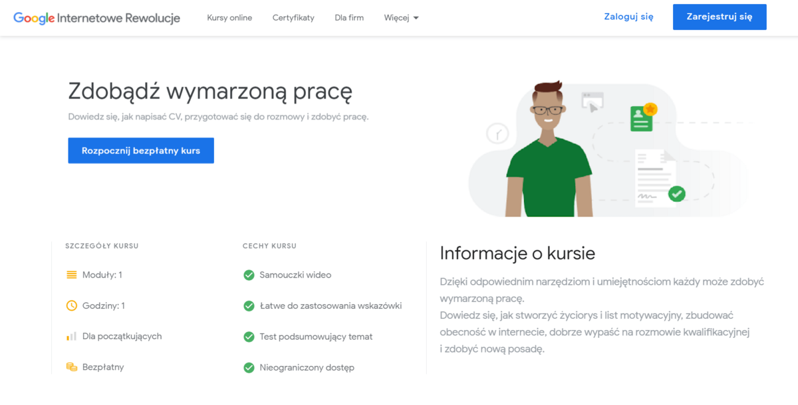Click the green CV card icon in illustration
798x405 pixels.
(642, 118)
